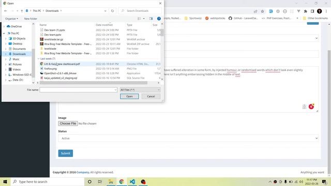Select Downloads in the address breadcrumb
Screen dimensions: 331x186
pos(52,11)
